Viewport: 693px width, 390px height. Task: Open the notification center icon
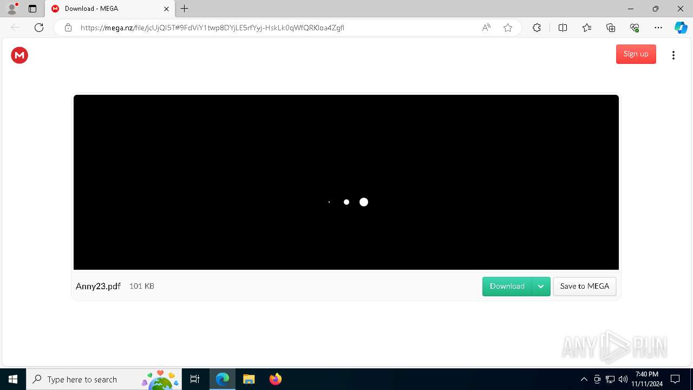coord(675,379)
